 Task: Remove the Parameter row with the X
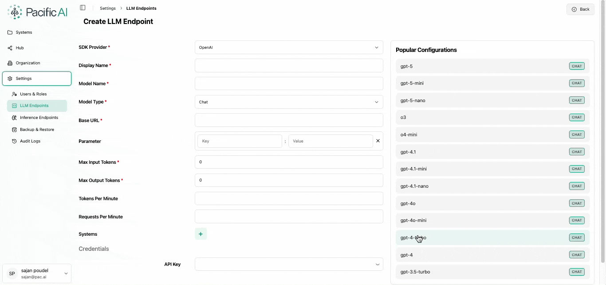point(378,141)
